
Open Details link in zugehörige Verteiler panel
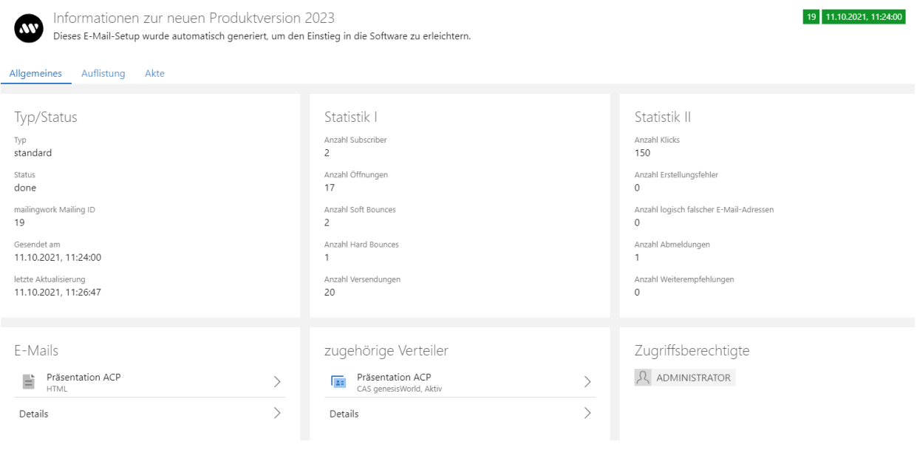point(344,414)
